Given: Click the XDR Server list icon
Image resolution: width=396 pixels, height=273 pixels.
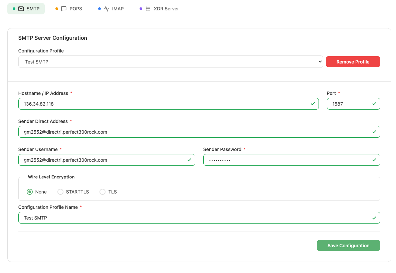Looking at the screenshot, I should pos(148,9).
